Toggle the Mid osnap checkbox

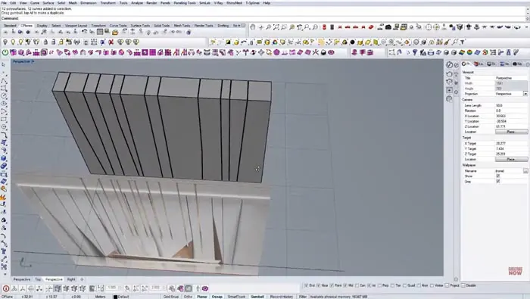coord(345,285)
